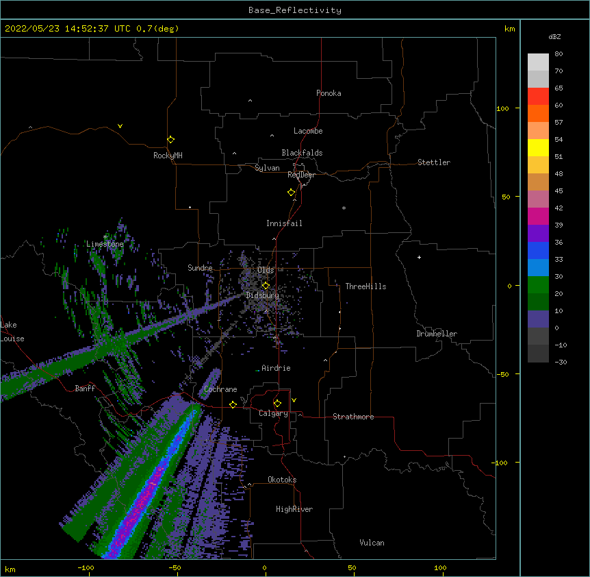Click the Stettler city label
Screen dimensions: 590x577
click(x=434, y=162)
